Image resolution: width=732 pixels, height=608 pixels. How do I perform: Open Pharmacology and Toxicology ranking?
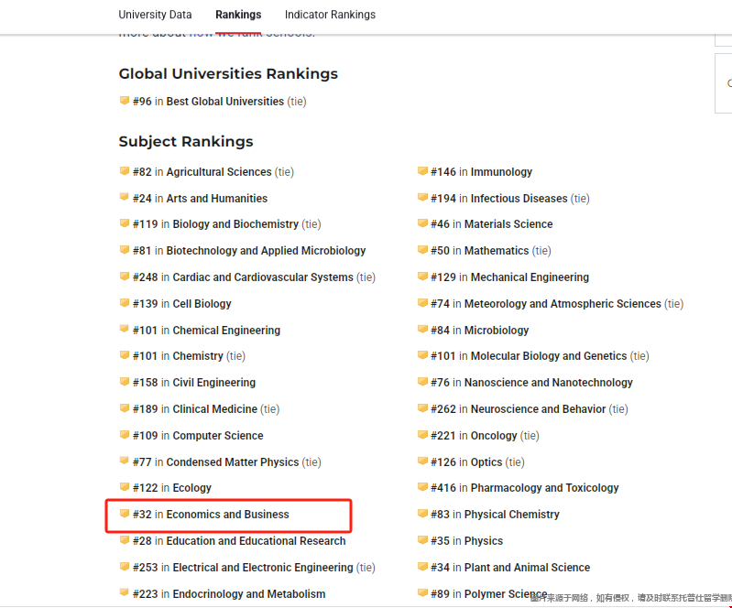pos(545,488)
